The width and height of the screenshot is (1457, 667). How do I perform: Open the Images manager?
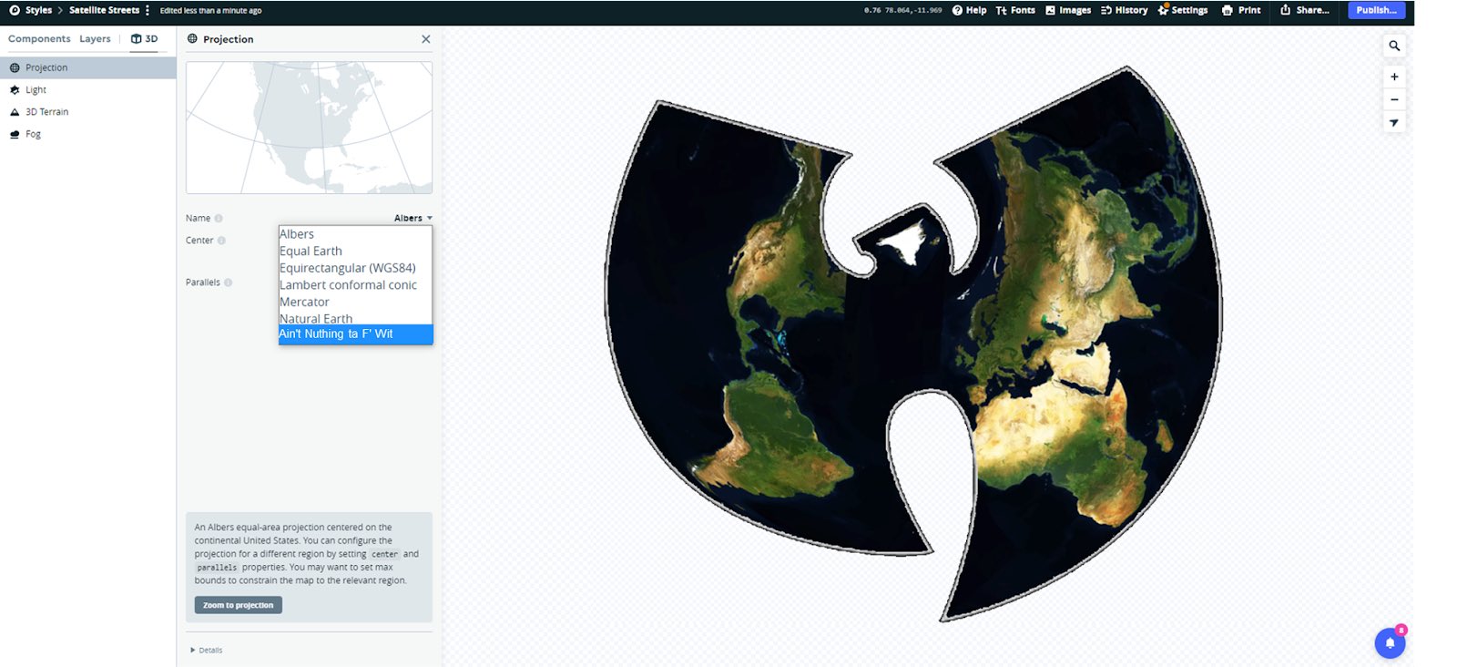1068,10
